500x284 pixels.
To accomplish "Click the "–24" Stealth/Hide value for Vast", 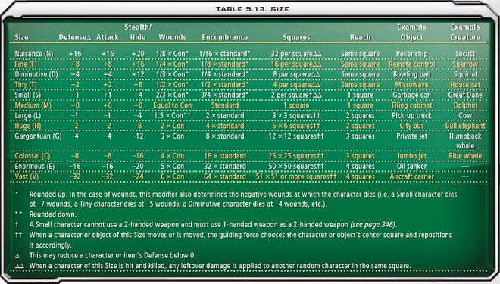I will pos(138,176).
